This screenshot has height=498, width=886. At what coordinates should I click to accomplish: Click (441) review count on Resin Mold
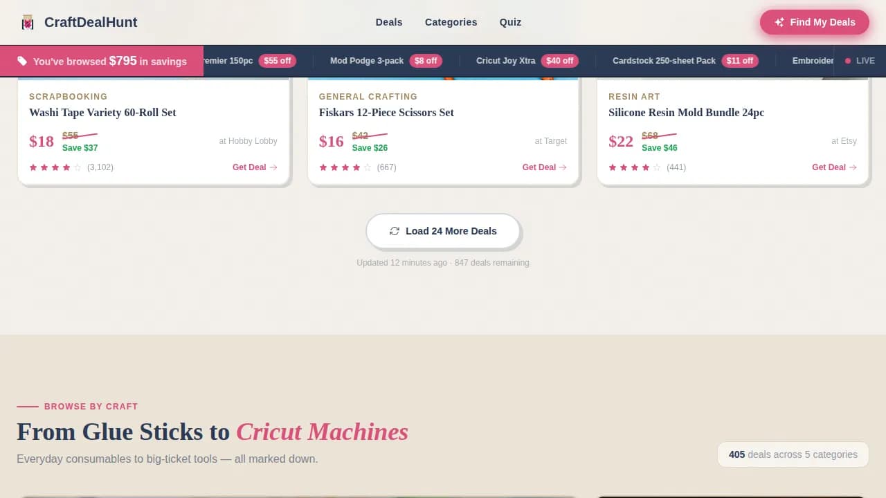point(676,167)
